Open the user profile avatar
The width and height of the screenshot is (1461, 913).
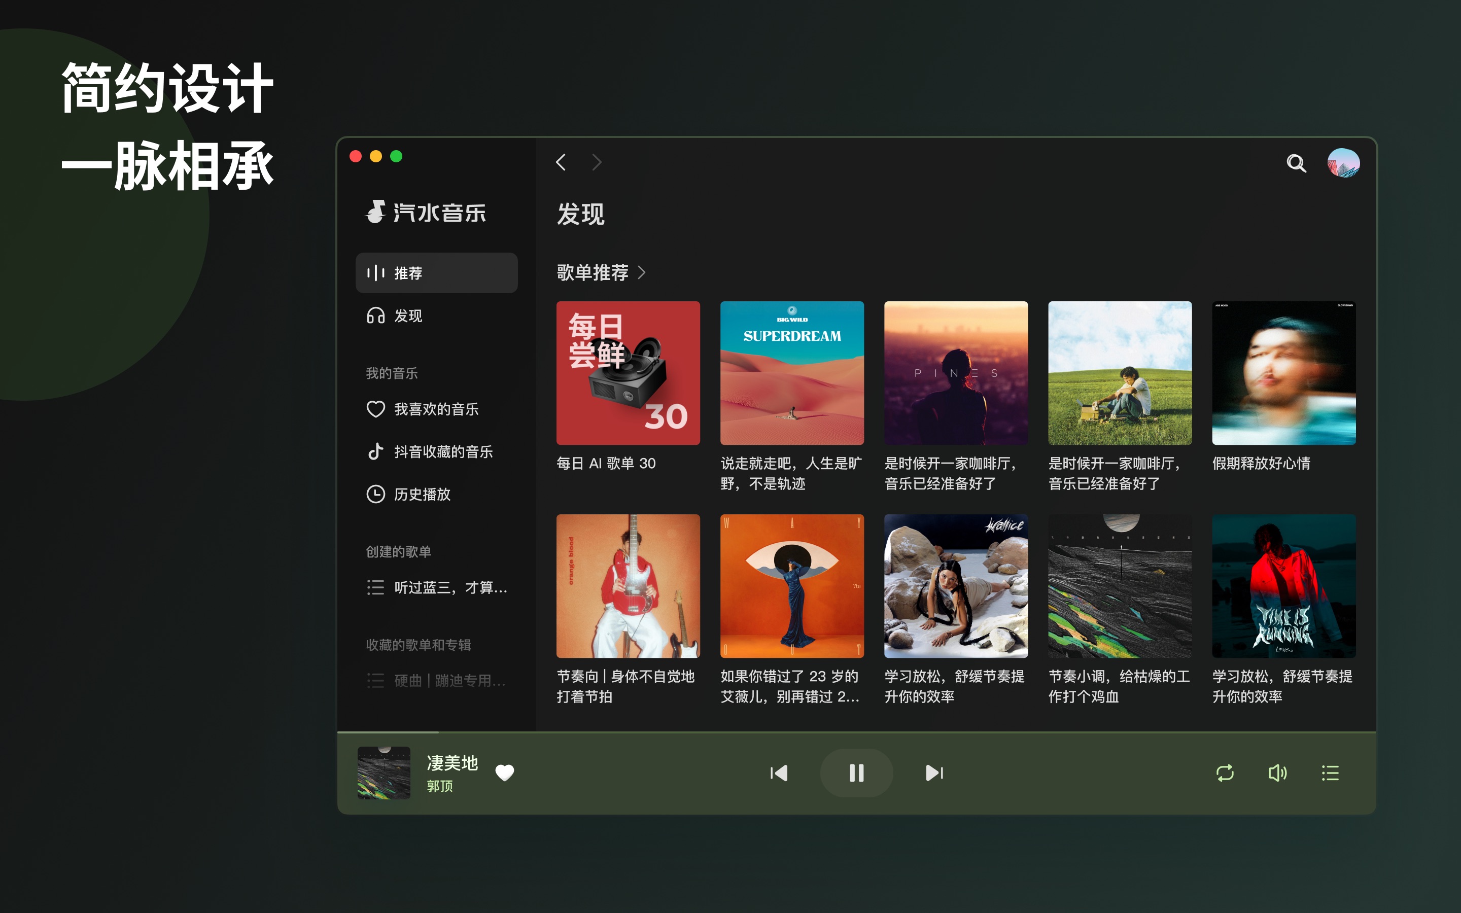tap(1343, 163)
